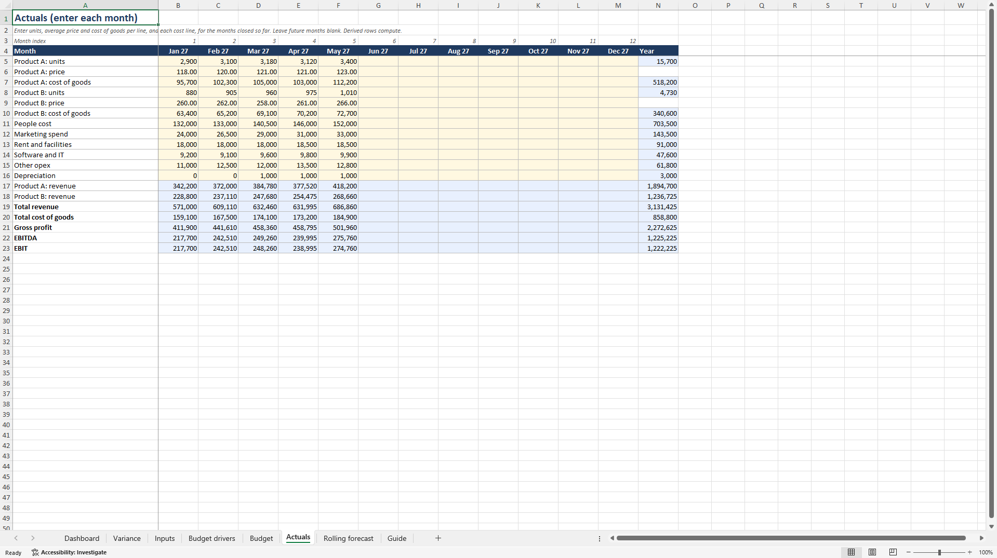The height and width of the screenshot is (558, 997).
Task: Click year total revenue 3,131,425
Action: click(658, 207)
